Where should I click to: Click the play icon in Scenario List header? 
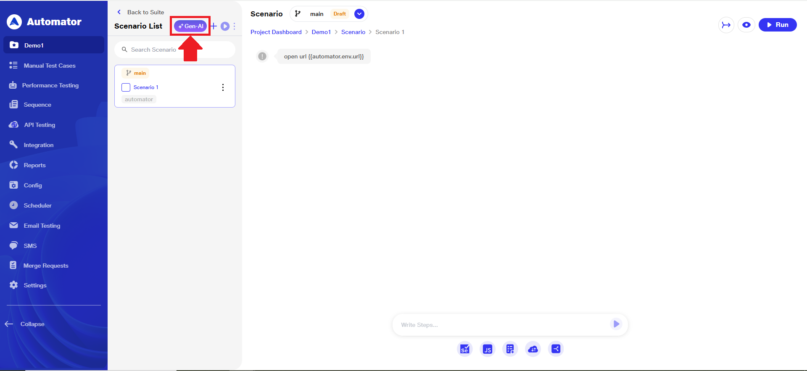[225, 26]
